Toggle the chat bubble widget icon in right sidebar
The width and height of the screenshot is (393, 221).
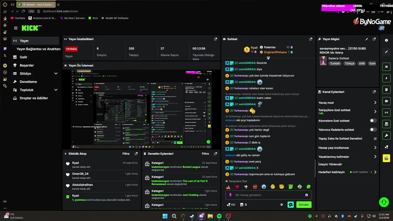coord(386,101)
